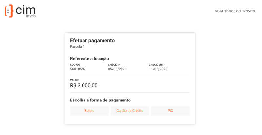262x135 pixels.
Task: Click the Parcela 1 subtitle text
Action: coord(77,47)
